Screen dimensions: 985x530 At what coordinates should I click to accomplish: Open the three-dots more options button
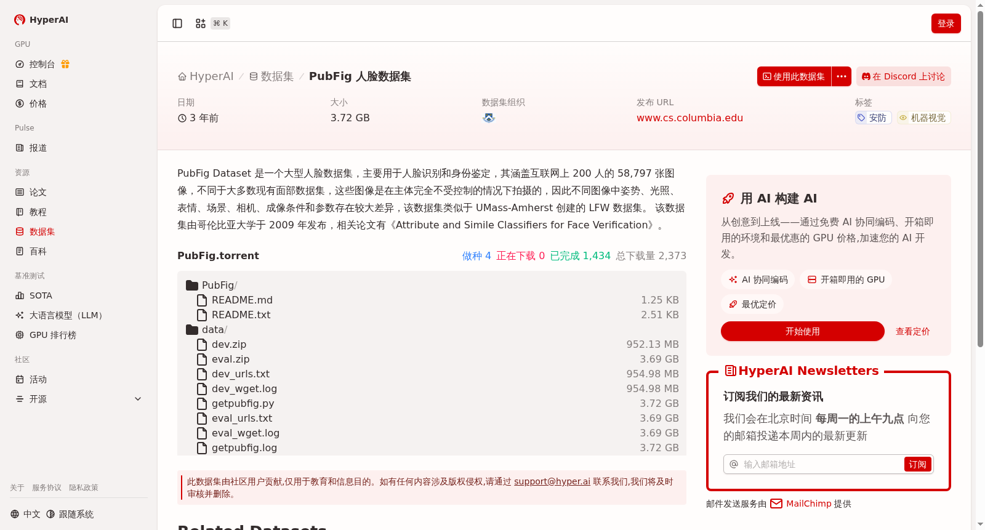click(842, 76)
